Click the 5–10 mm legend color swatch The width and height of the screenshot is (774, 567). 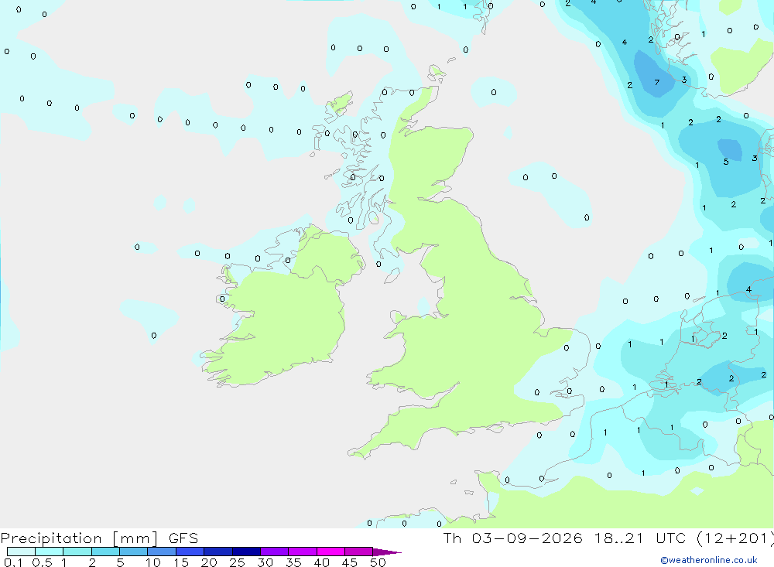tap(133, 552)
